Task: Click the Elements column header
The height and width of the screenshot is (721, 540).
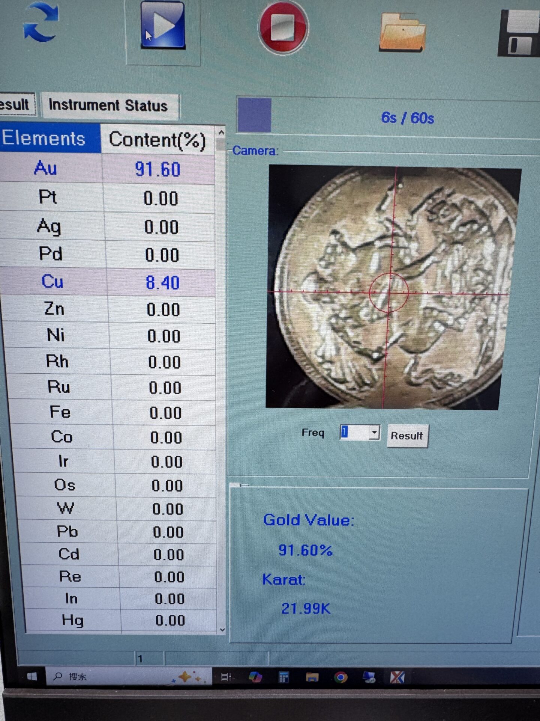Action: pos(44,138)
